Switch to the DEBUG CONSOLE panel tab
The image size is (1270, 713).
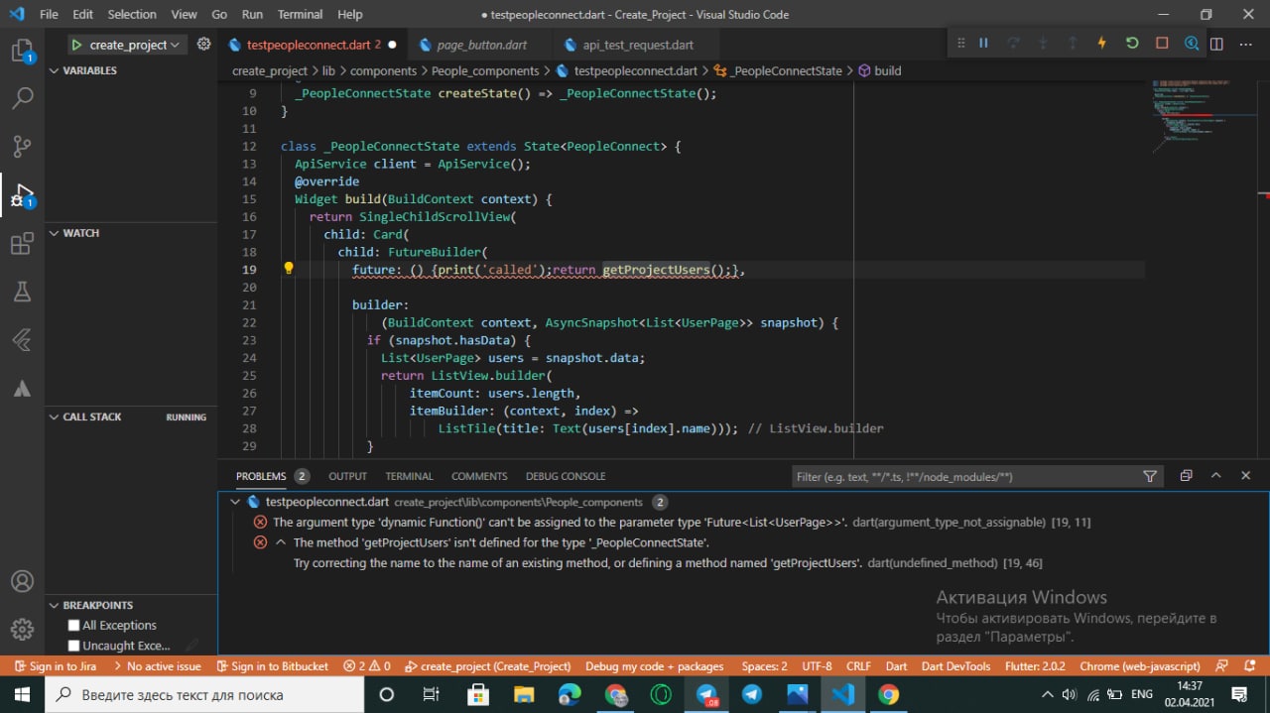point(566,476)
